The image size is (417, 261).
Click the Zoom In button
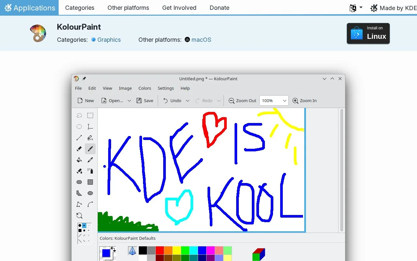tap(305, 100)
